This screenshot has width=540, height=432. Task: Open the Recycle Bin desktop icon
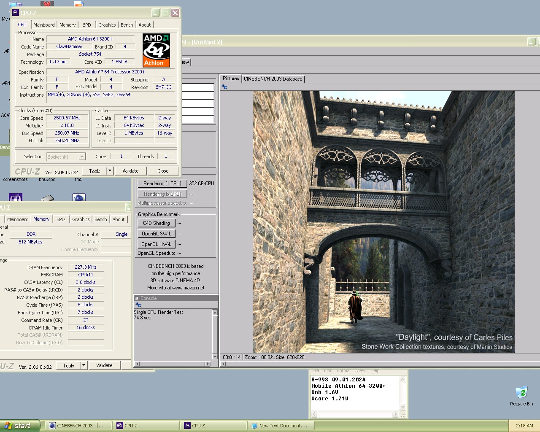521,396
